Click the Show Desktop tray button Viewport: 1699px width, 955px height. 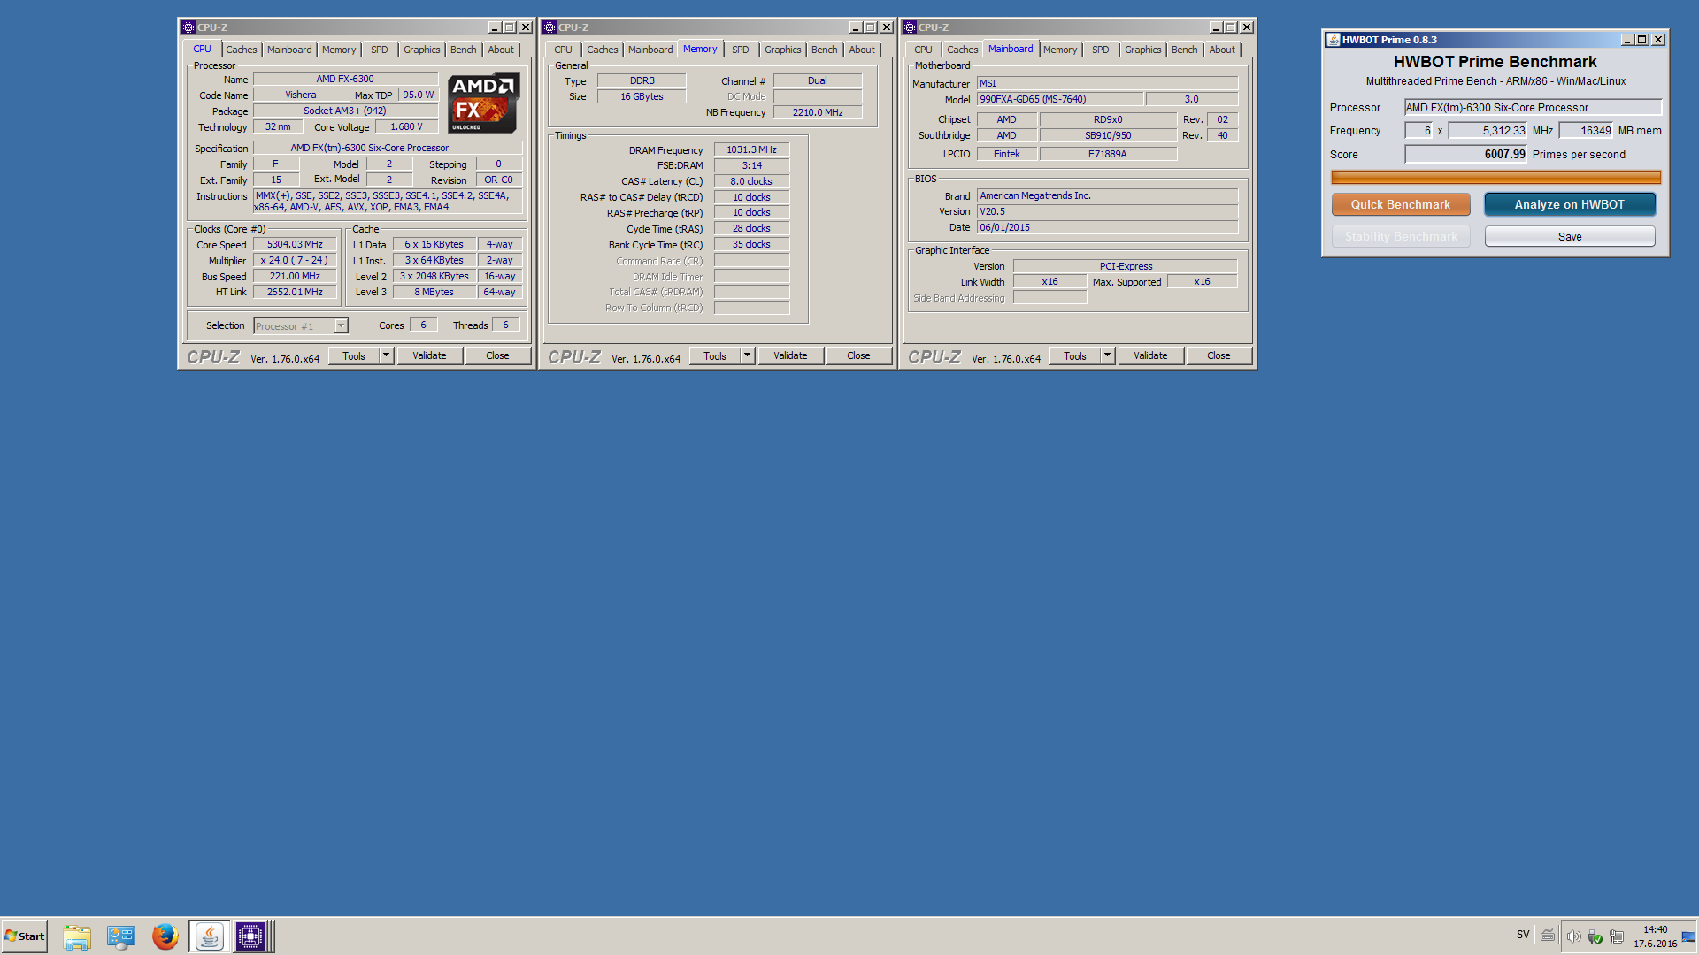[x=1688, y=936]
